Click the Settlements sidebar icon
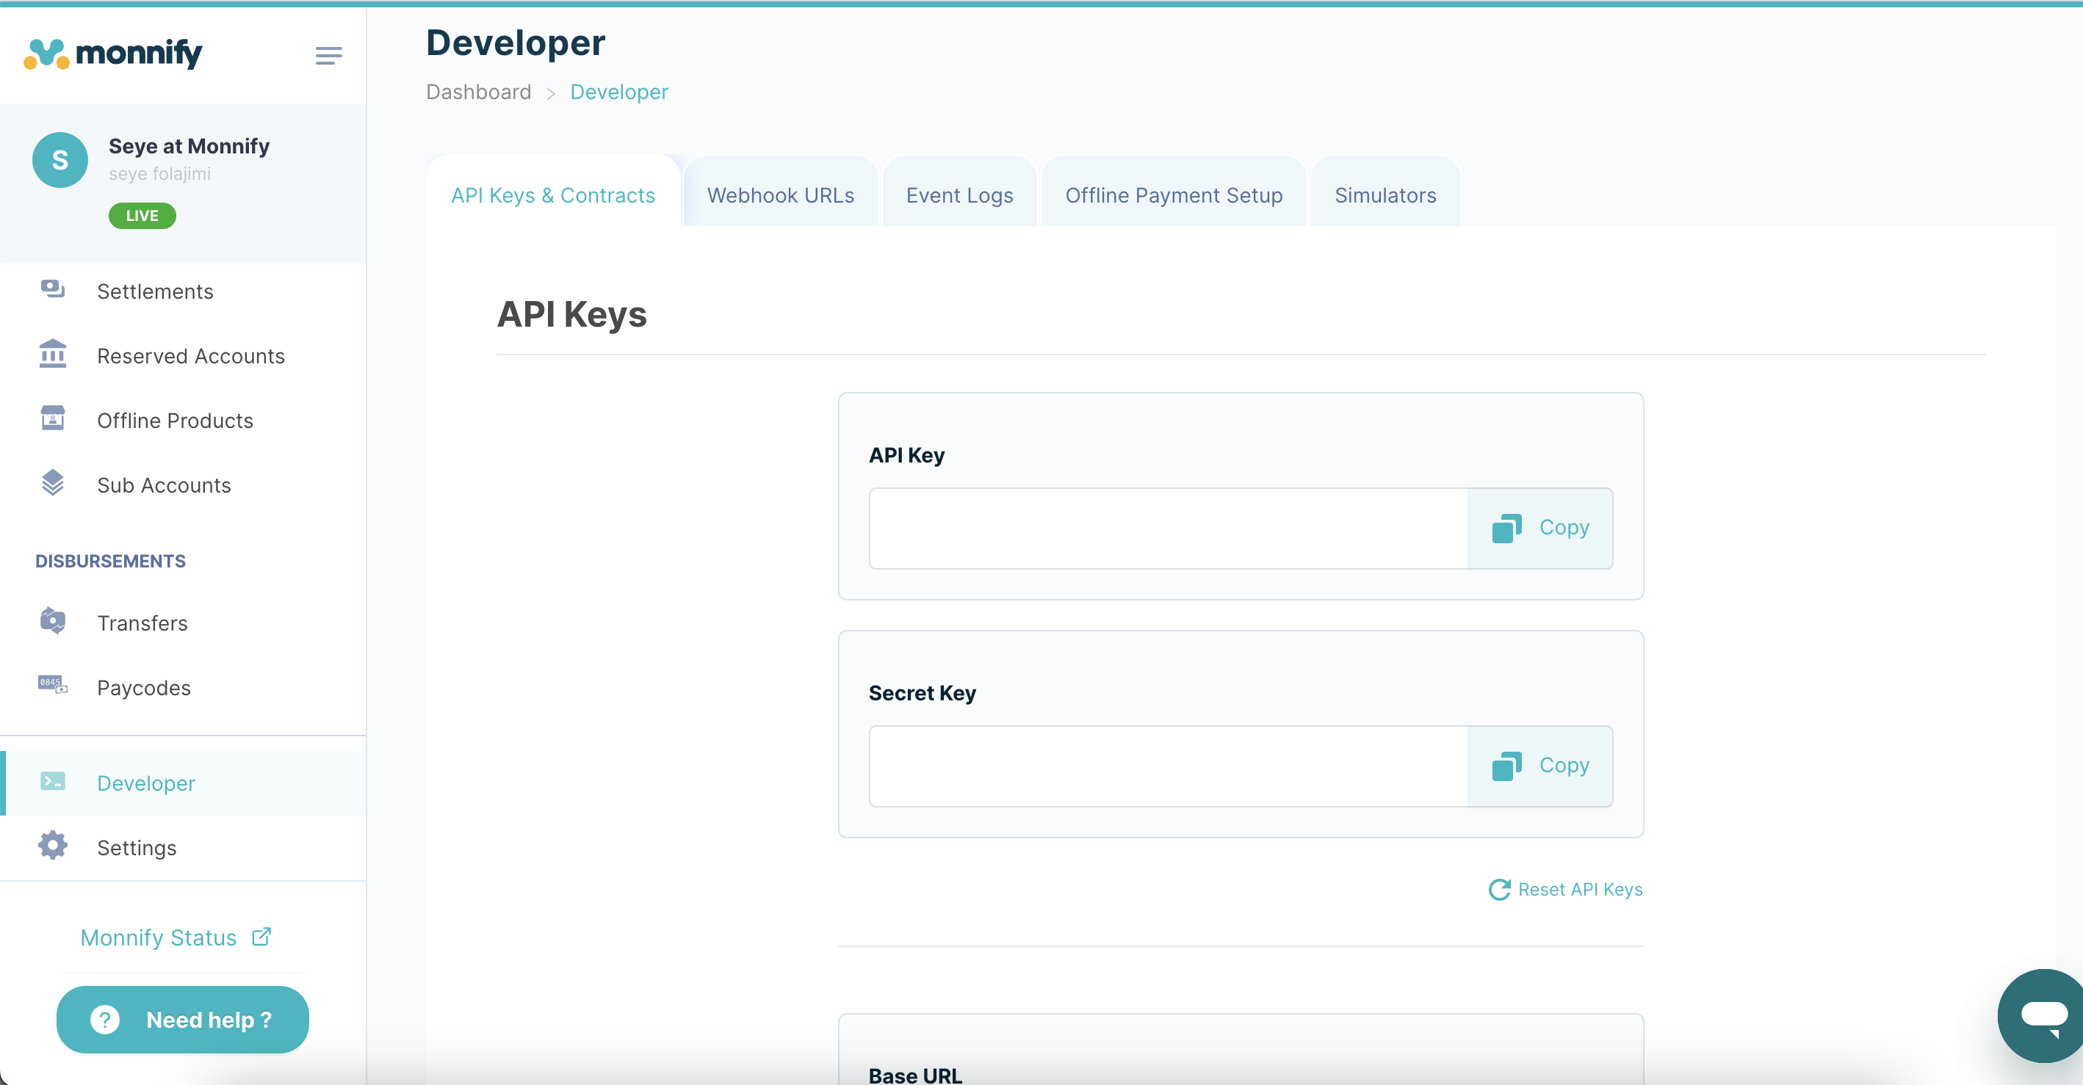Screen dimensions: 2083x1085 pos(53,289)
